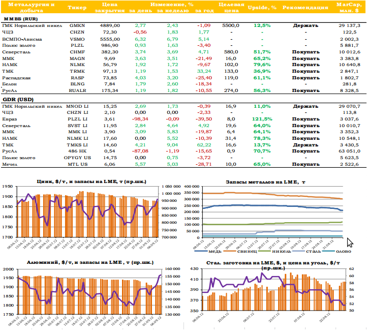Click the VSMO ticker cell
367x333 pixels.
(77, 39)
